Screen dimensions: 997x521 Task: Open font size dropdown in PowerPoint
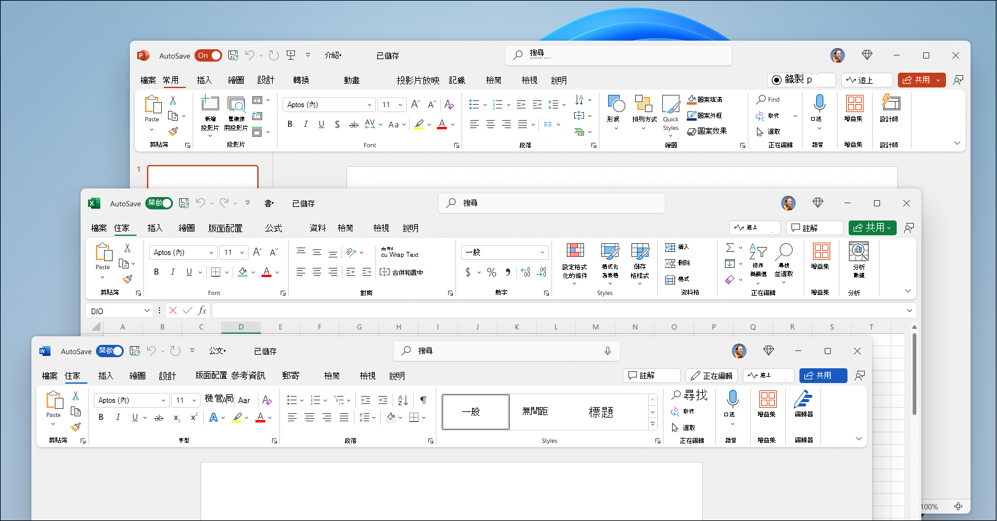click(401, 105)
